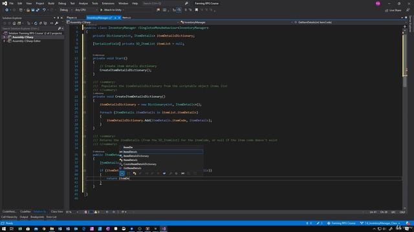Screen dimensions: 414x232
Task: Open the Build menu
Action: [51, 3]
